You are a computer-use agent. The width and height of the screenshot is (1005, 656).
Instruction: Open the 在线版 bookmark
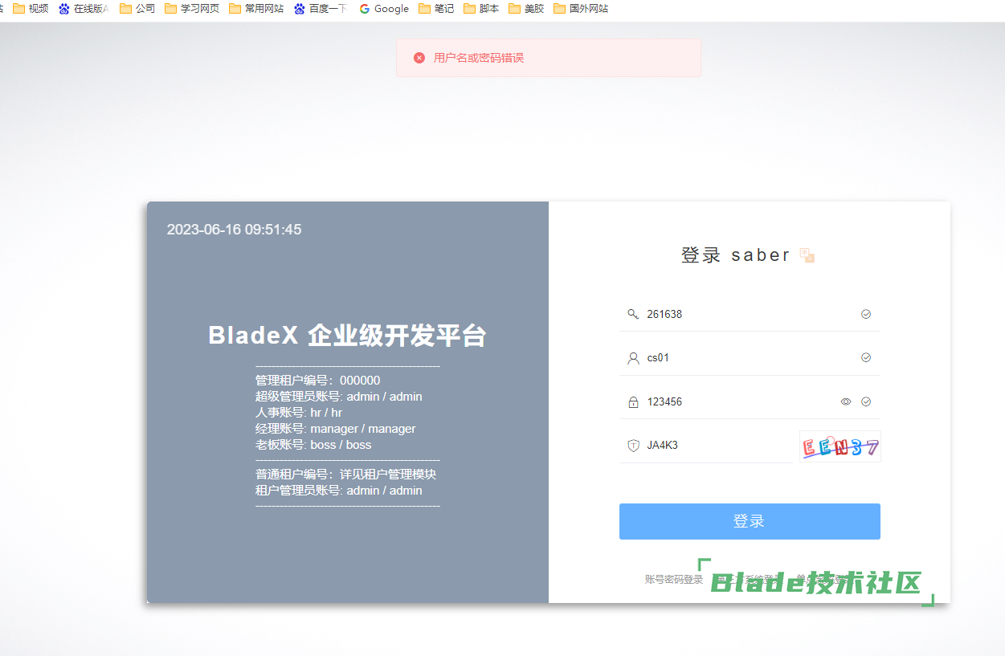point(84,9)
